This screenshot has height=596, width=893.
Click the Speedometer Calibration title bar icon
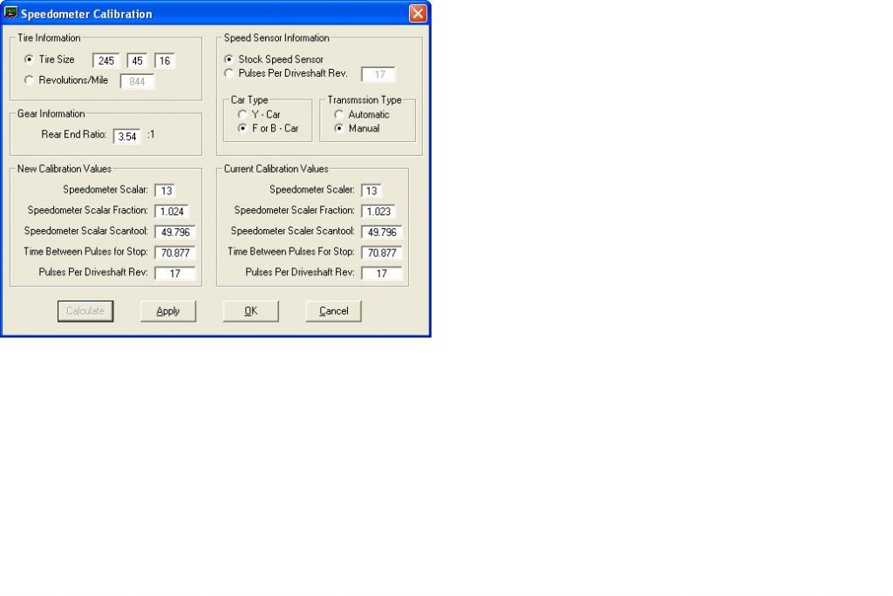tap(11, 14)
